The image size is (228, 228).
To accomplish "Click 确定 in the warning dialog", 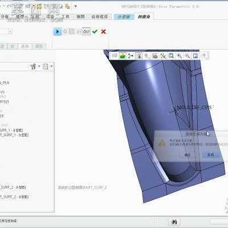I will [x=188, y=154].
